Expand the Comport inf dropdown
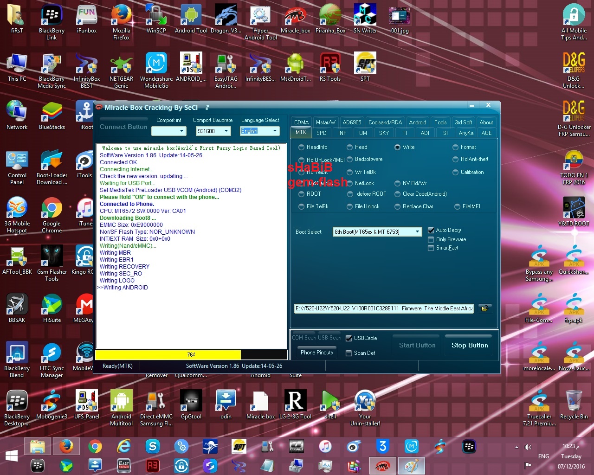 (x=182, y=131)
